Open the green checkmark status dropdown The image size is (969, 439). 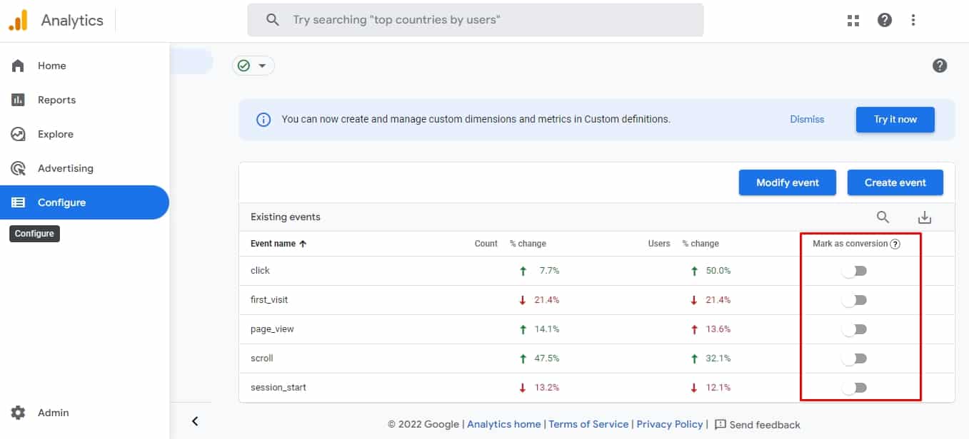253,66
